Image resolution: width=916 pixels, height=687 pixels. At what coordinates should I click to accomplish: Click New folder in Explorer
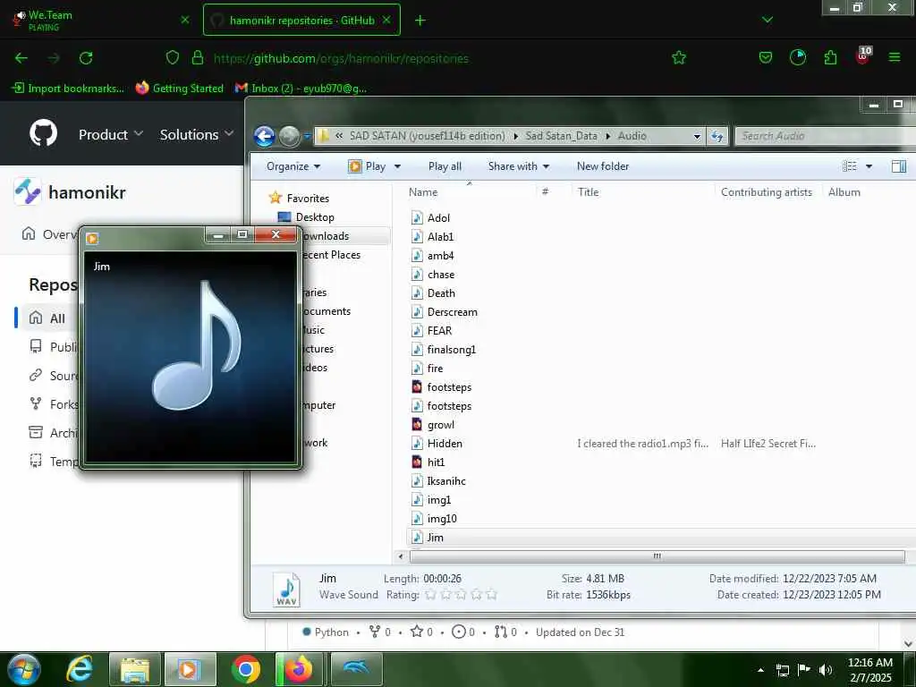[x=603, y=166]
